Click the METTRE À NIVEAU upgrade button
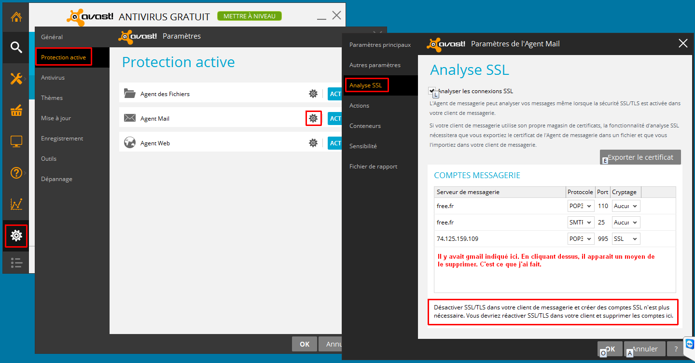 pyautogui.click(x=250, y=16)
